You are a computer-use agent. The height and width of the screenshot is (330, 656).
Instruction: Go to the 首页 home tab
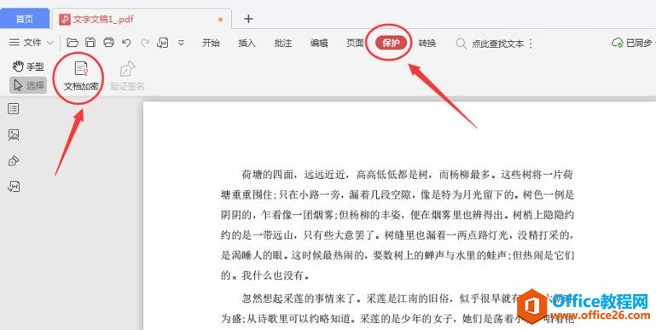[25, 20]
